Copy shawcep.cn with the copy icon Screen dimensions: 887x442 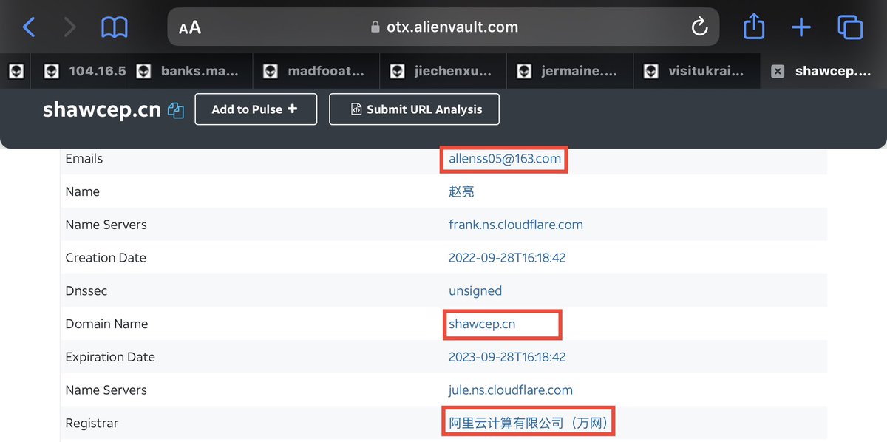pos(176,110)
